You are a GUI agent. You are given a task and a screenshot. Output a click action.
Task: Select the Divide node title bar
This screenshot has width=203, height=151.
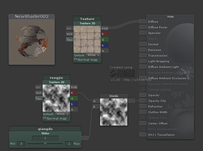pyautogui.click(x=114, y=96)
